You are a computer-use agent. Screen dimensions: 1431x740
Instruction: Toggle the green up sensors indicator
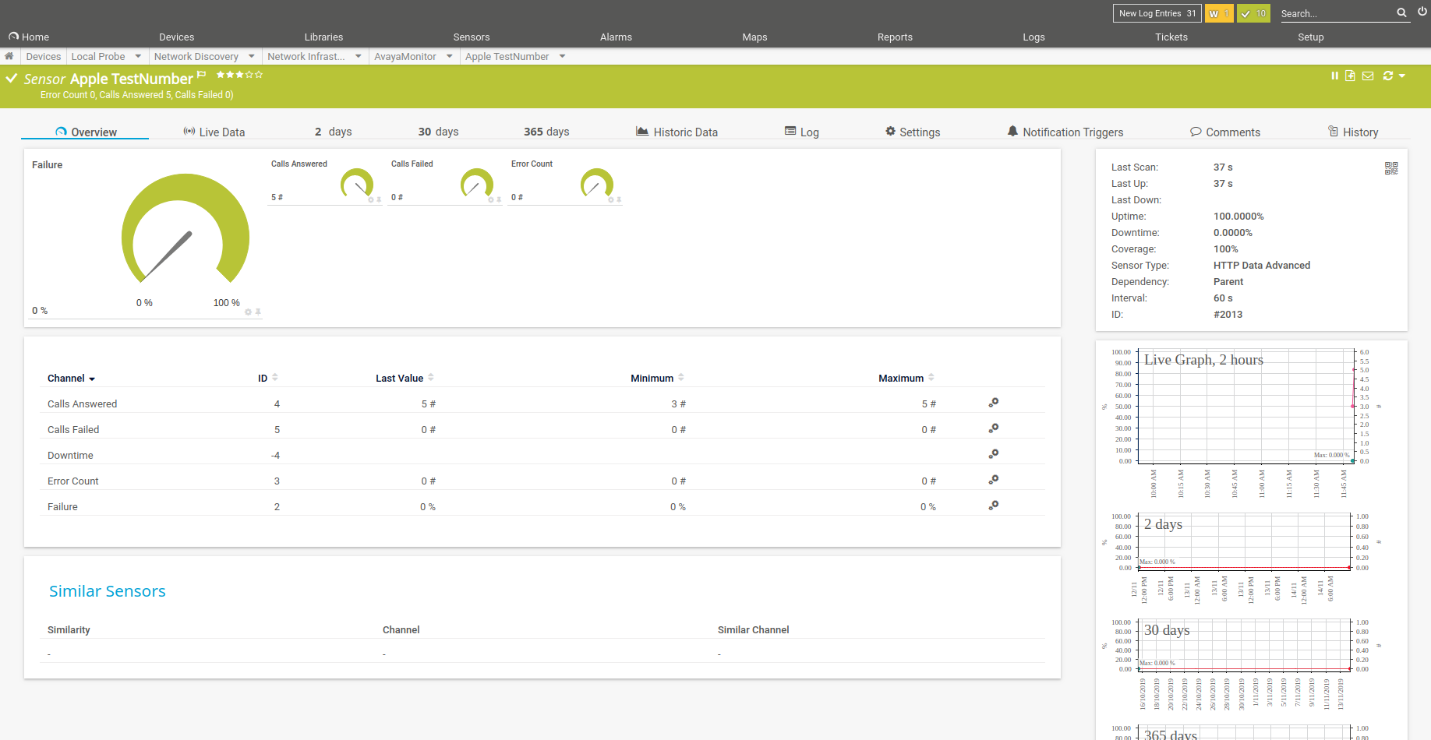click(x=1253, y=13)
